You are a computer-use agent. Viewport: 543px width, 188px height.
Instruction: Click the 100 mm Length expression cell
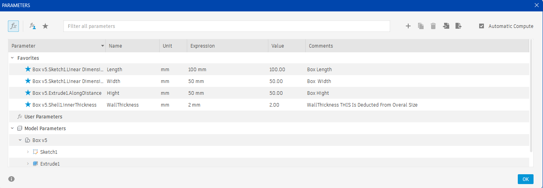click(227, 69)
